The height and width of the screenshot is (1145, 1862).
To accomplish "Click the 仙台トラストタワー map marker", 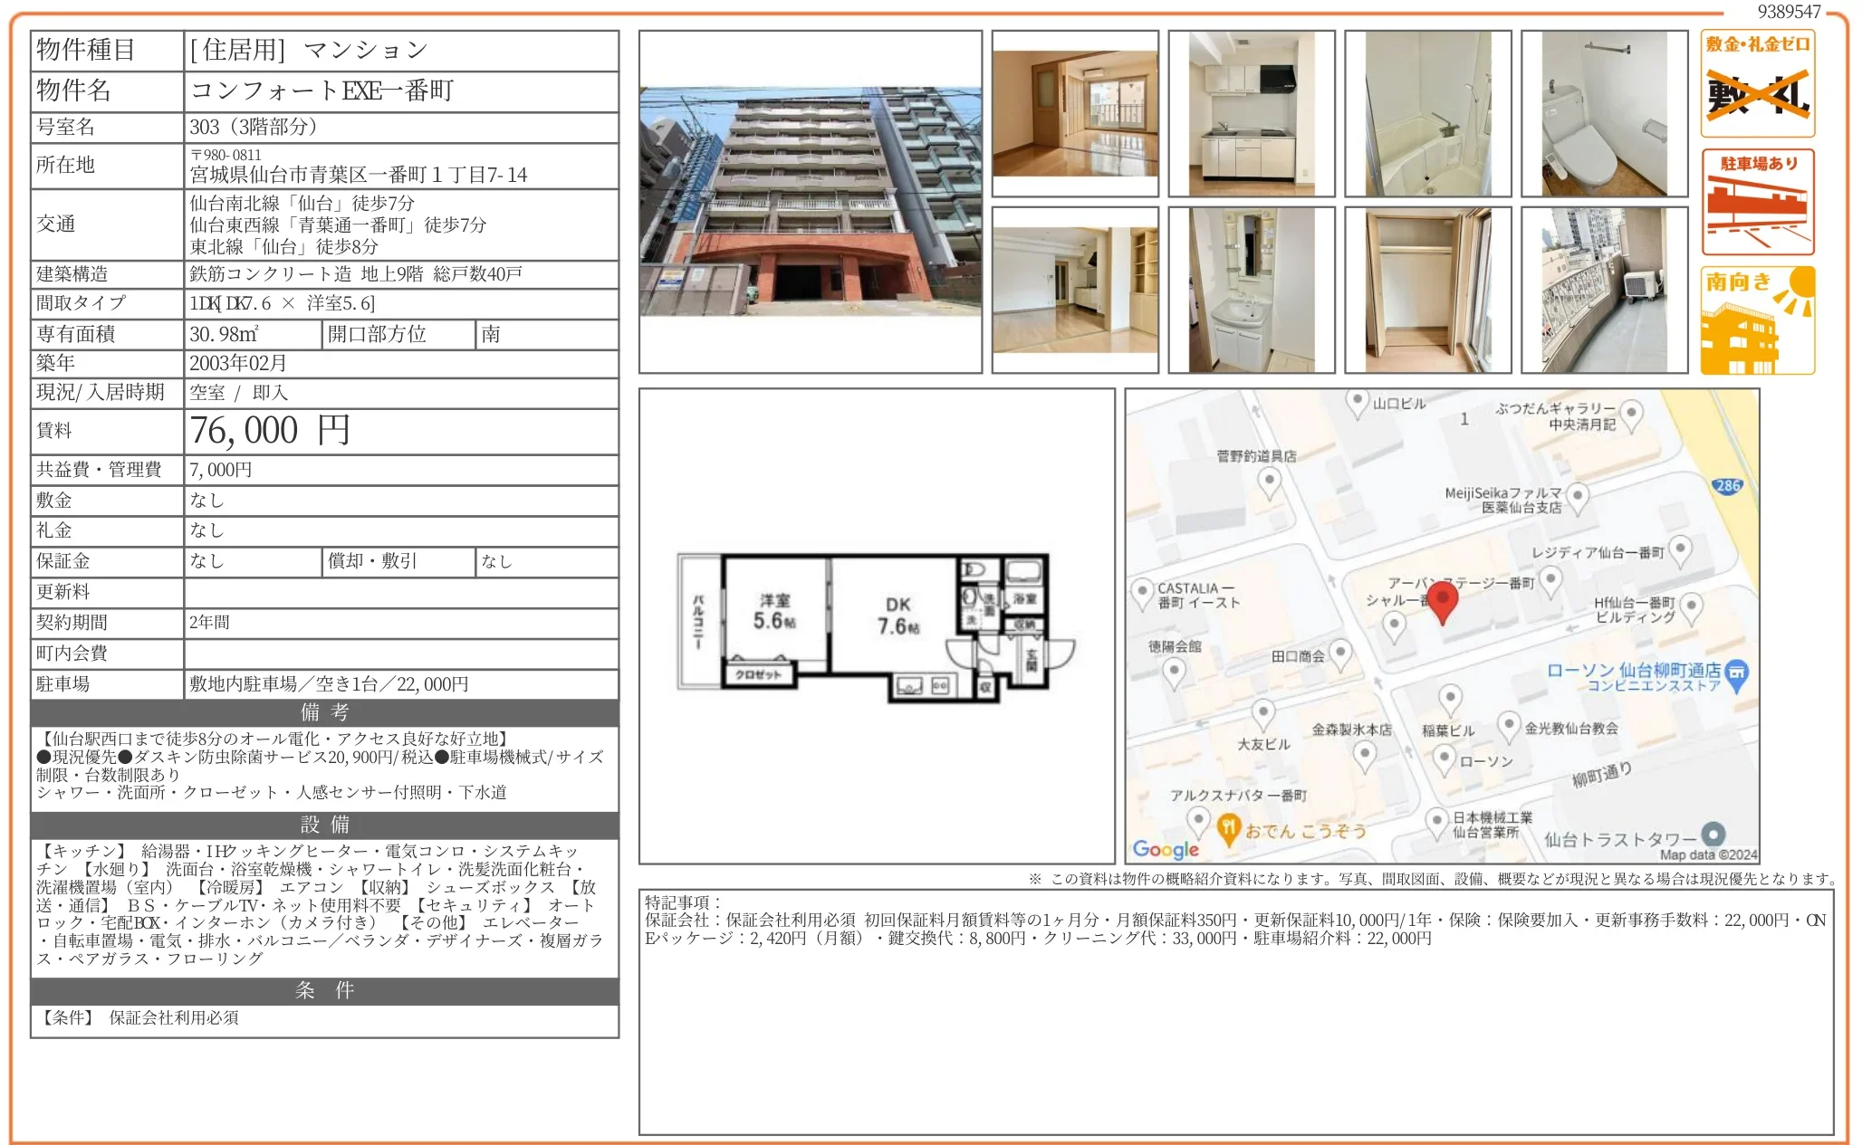I will 1713,834.
